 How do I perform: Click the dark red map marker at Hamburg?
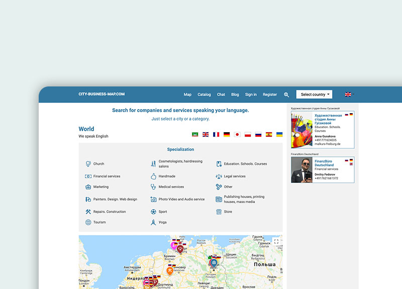(x=180, y=249)
